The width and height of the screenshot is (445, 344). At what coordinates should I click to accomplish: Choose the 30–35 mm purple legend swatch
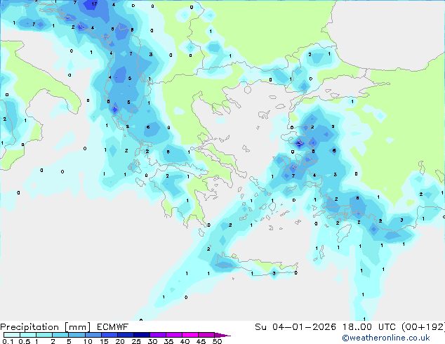158,335
